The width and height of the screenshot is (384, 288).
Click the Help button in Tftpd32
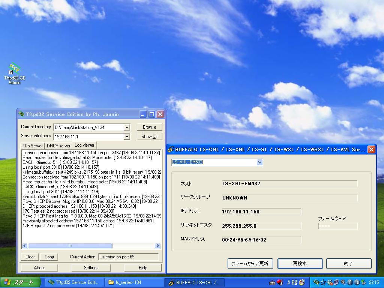click(143, 268)
